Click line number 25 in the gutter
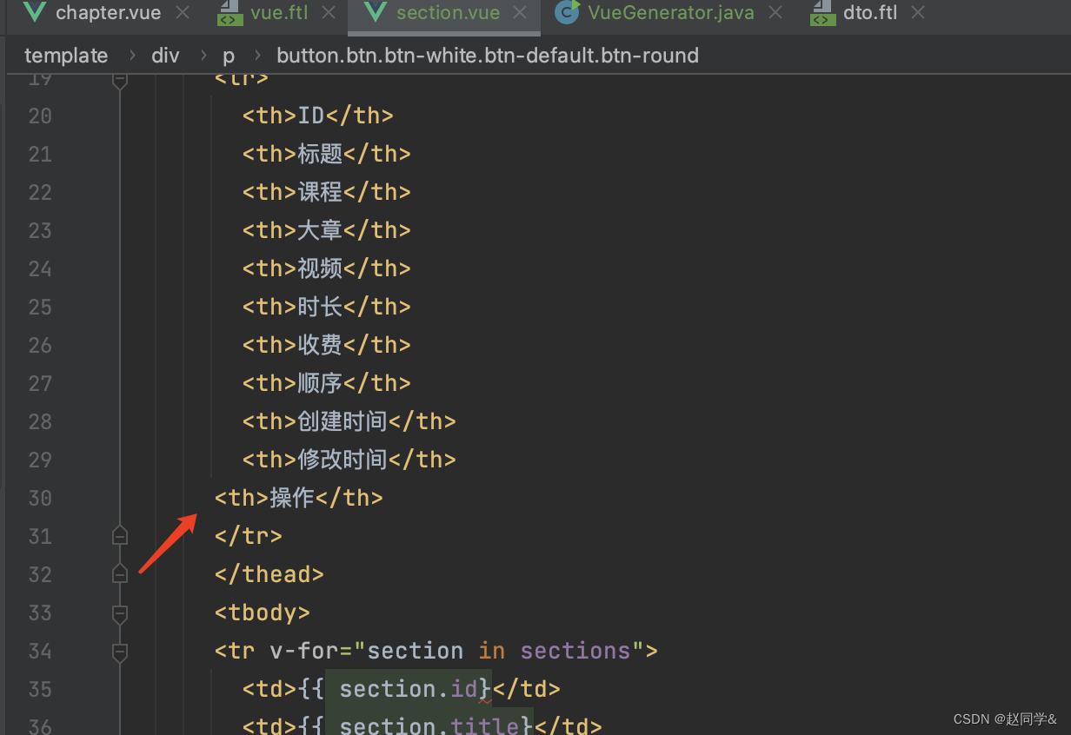This screenshot has width=1071, height=735. [x=40, y=307]
